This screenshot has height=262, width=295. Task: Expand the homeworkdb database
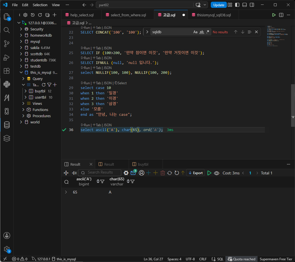[x=21, y=35]
